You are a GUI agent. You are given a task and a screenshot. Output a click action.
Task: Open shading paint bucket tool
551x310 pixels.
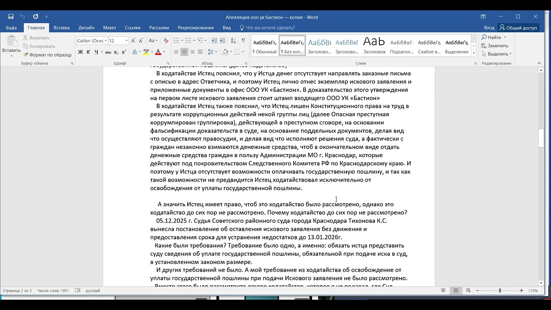coord(225,52)
